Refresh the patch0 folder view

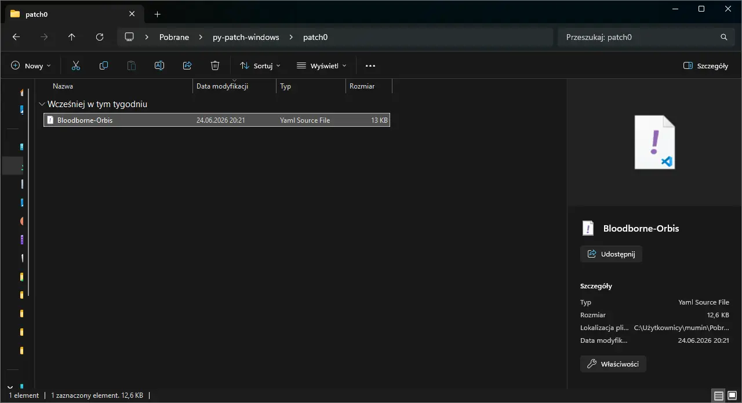click(100, 37)
